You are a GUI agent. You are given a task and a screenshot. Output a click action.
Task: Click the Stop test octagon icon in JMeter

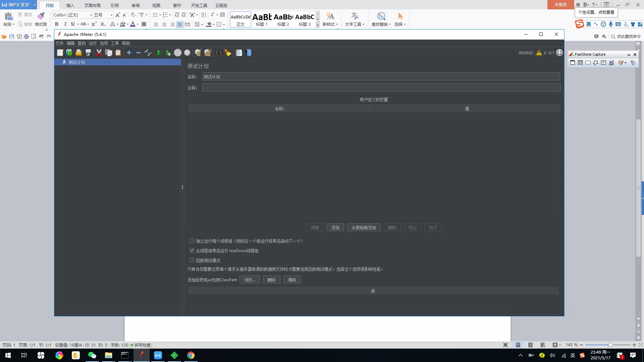coord(178,53)
